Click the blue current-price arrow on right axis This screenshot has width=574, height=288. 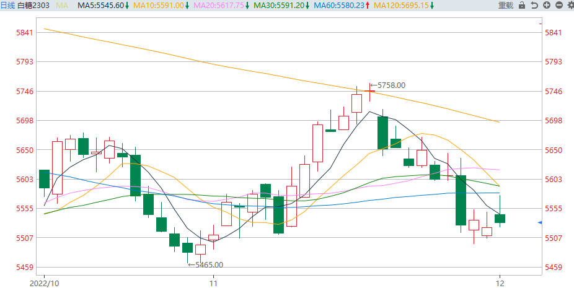(540, 222)
